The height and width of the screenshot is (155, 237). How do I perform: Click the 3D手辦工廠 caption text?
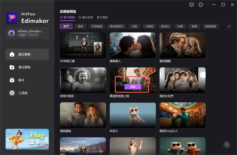[x=67, y=61]
